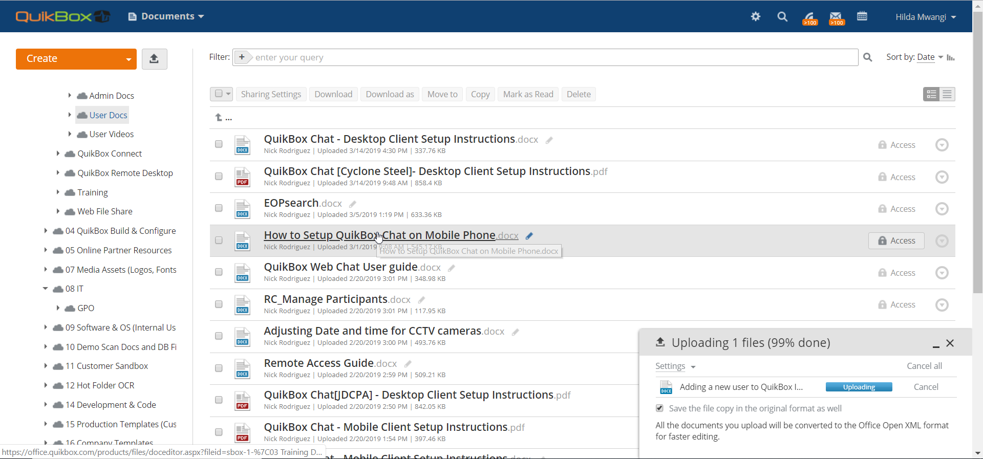Open the mail icon with notification badge
Screen dimensions: 983x459
pos(836,17)
